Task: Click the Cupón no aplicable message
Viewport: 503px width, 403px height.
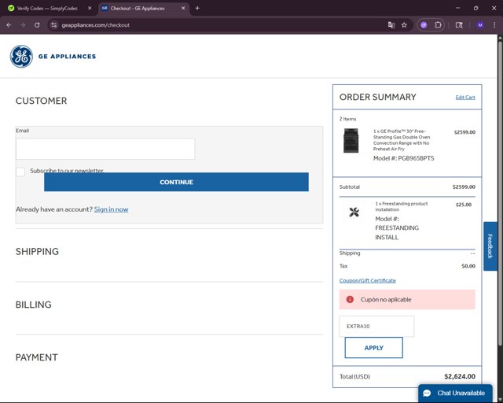Action: 386,300
